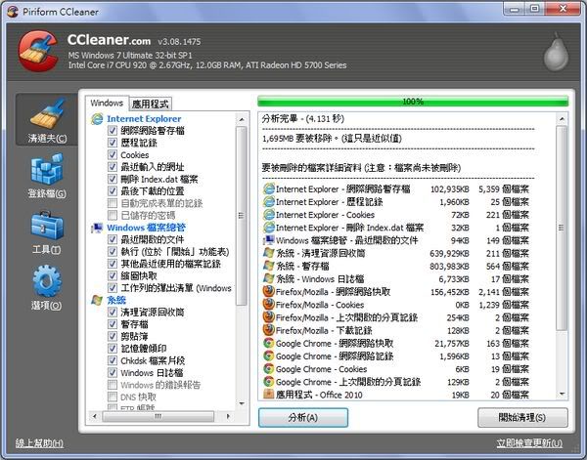Click results list scroll down arrow
This screenshot has width=587, height=460.
tap(562, 394)
